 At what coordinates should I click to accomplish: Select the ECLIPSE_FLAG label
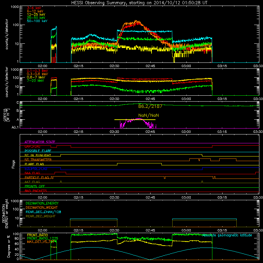coord(36,169)
